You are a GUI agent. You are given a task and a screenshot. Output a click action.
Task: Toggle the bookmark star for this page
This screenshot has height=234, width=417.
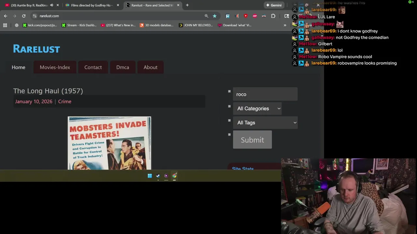[x=215, y=16]
